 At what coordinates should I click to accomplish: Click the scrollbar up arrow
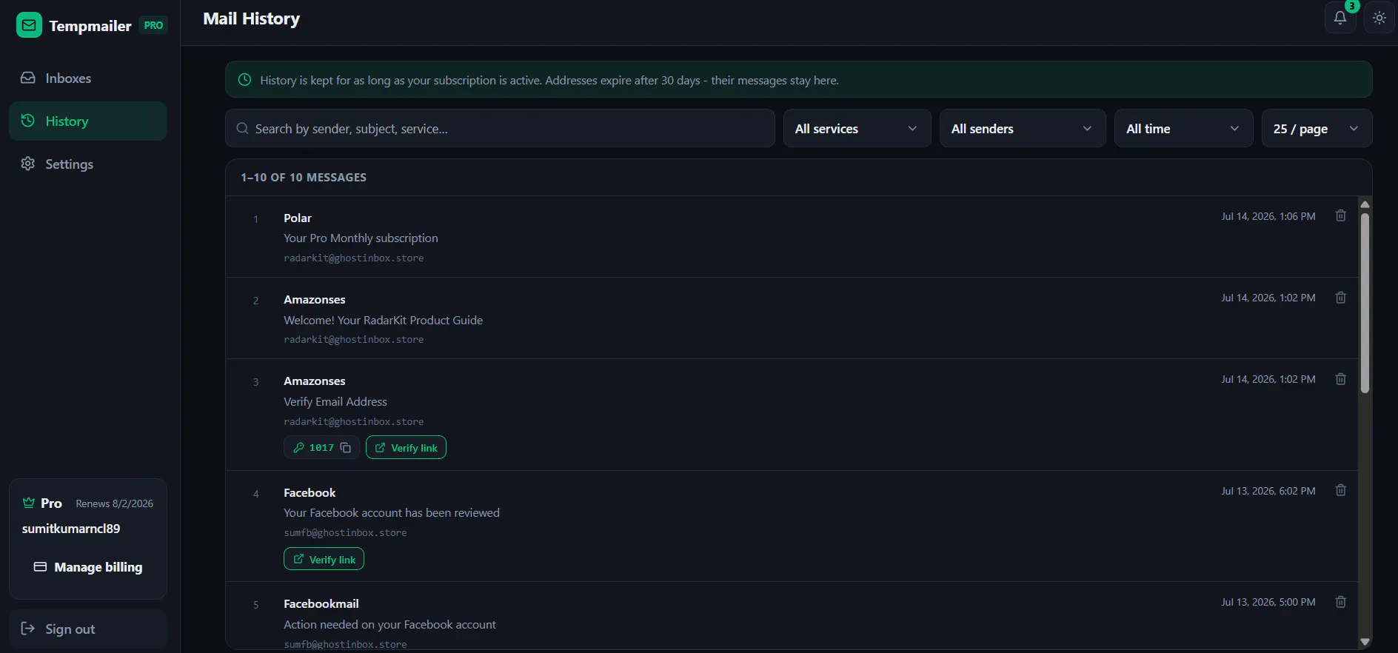tap(1365, 204)
